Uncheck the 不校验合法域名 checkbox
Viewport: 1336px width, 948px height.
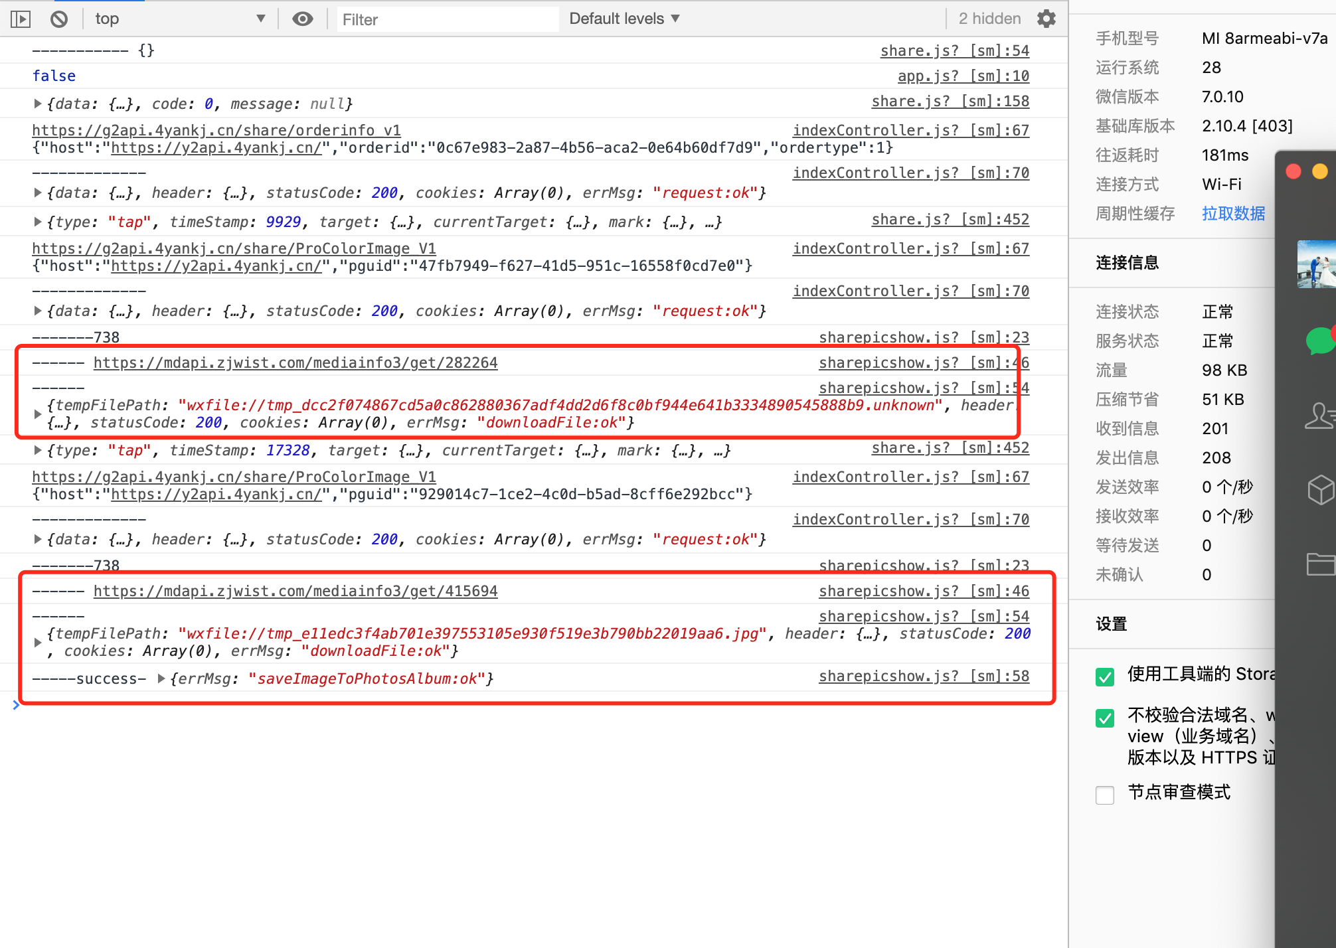point(1105,718)
